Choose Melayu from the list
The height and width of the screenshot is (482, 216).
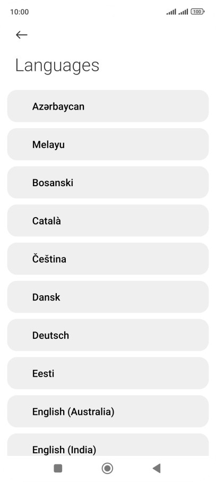pyautogui.click(x=108, y=144)
